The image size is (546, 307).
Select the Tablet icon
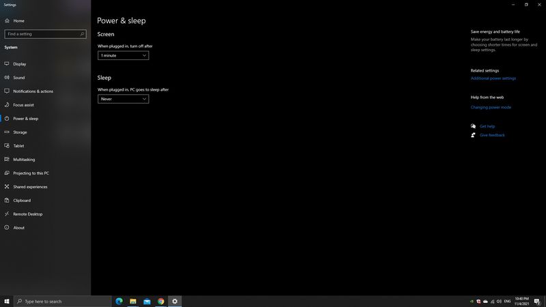coord(7,145)
